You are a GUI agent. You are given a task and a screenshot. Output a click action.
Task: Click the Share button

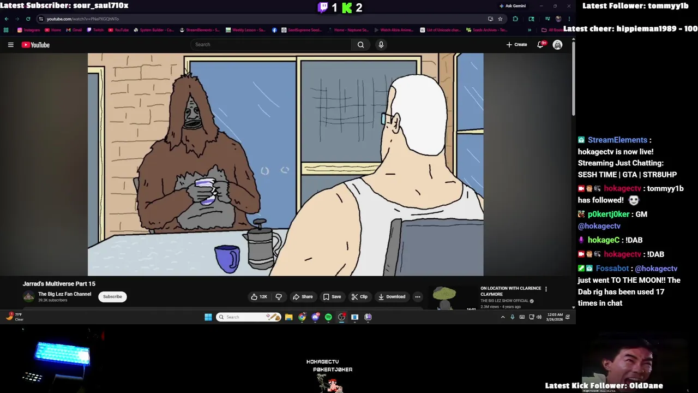(x=303, y=297)
